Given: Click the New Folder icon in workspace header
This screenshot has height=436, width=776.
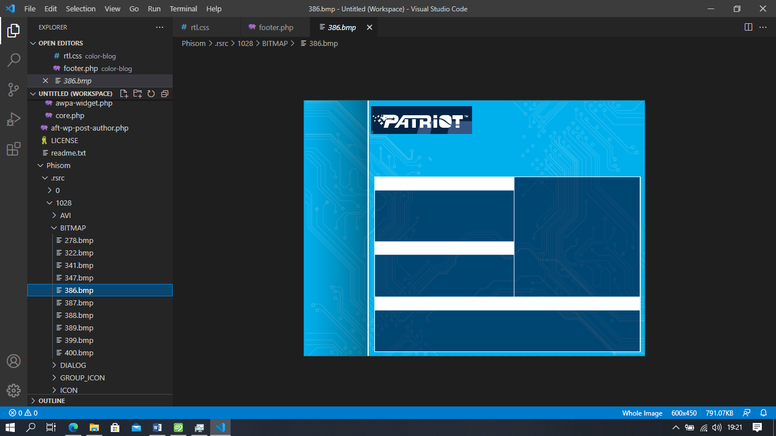Looking at the screenshot, I should 137,94.
